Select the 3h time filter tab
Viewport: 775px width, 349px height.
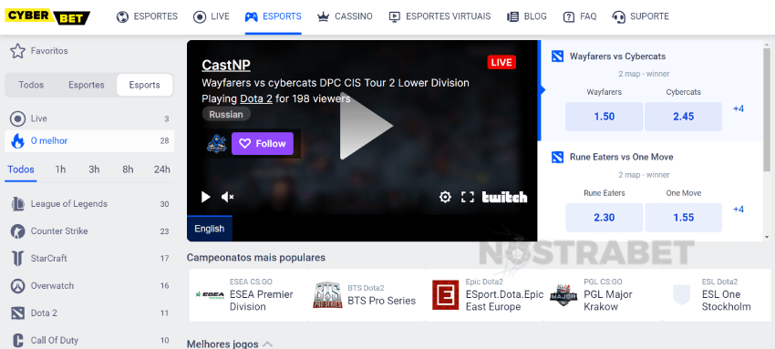94,169
